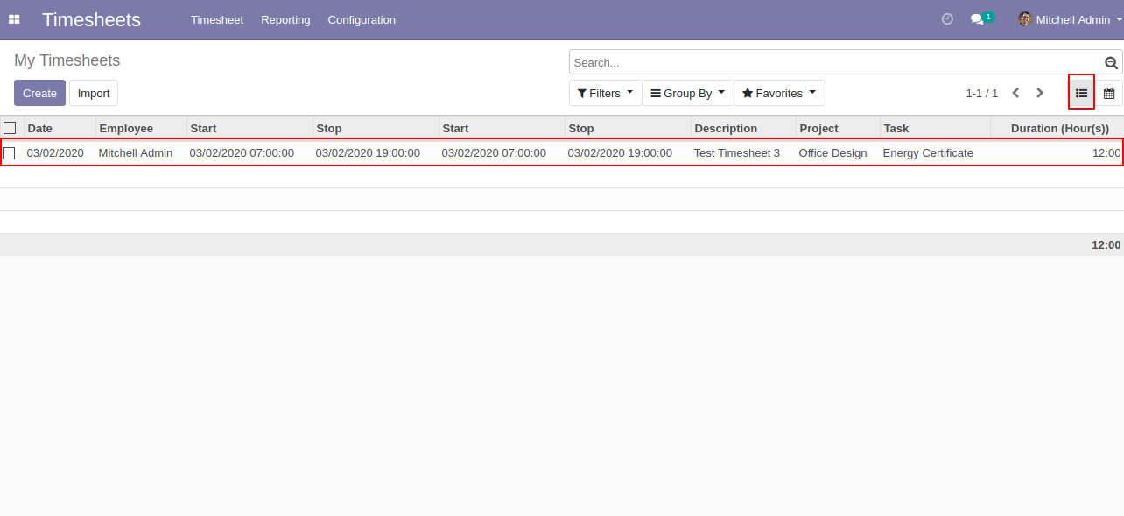Open the conversations chat icon

tap(977, 19)
